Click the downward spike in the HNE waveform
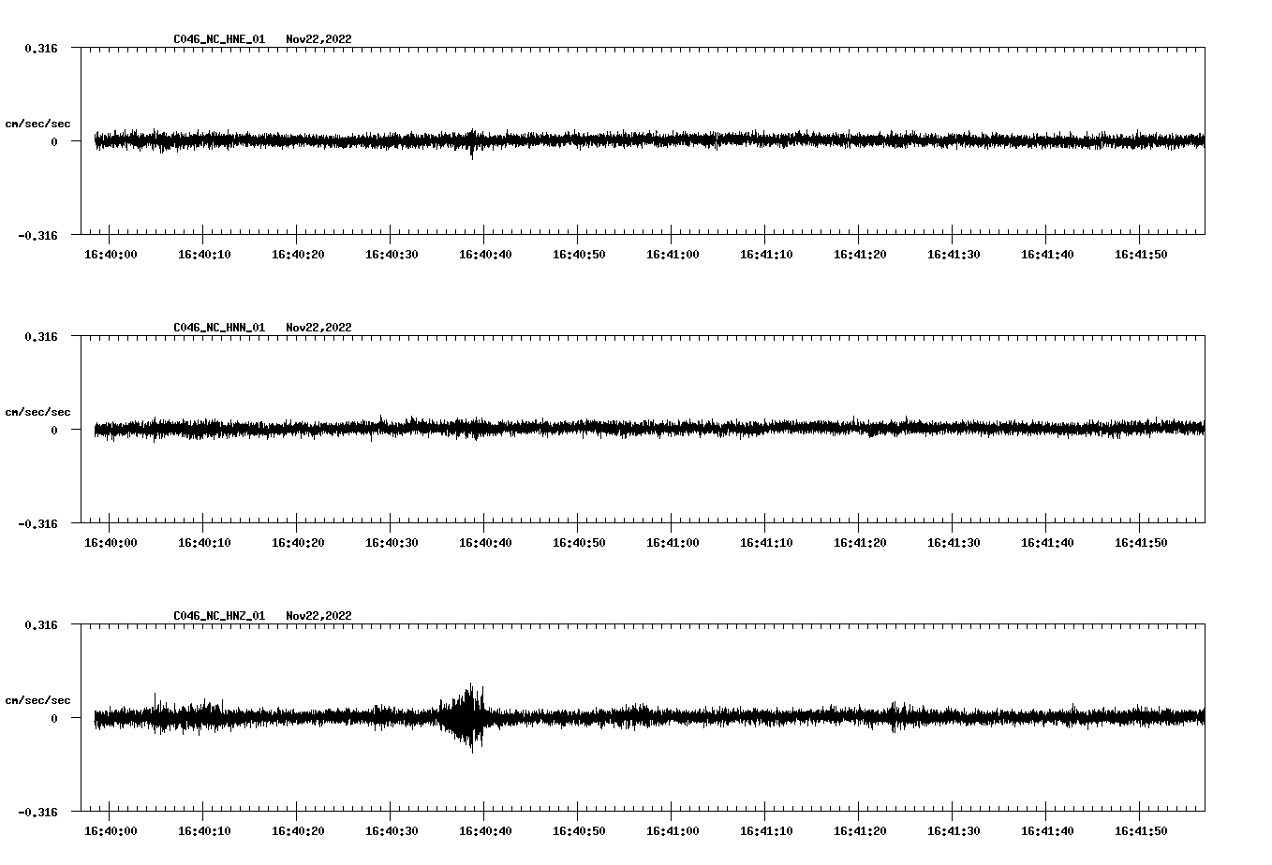The height and width of the screenshot is (865, 1272). (472, 154)
